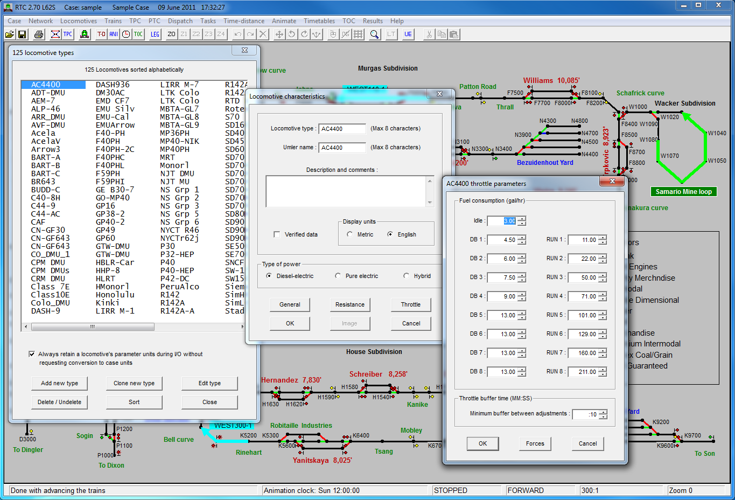
Task: Click the open folder toolbar icon
Action: coord(10,34)
